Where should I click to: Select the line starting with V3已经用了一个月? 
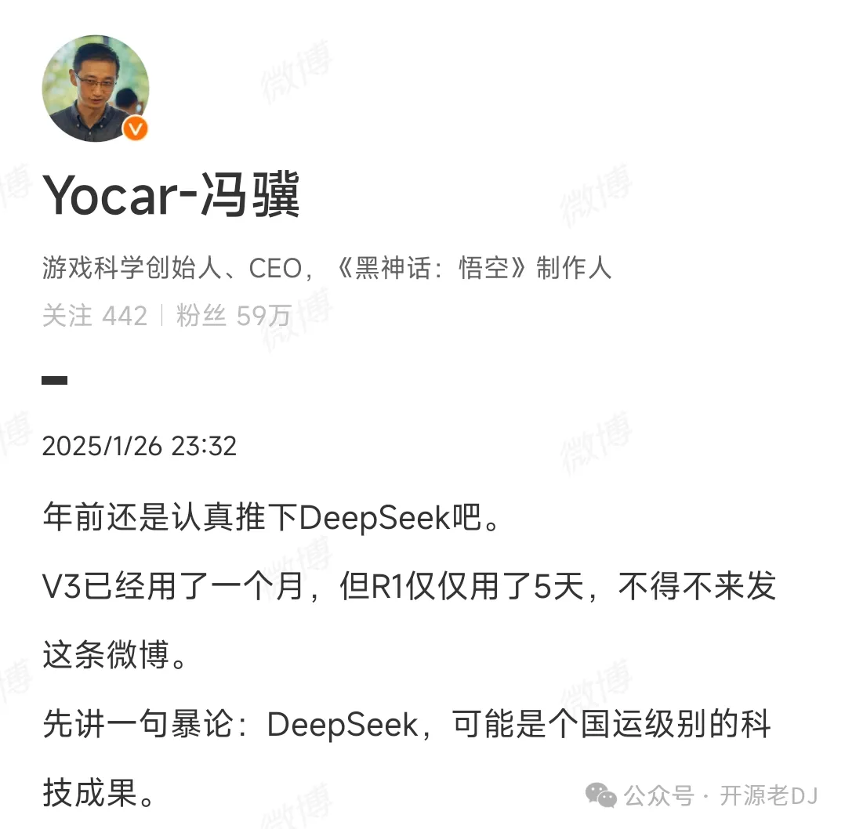click(x=409, y=585)
